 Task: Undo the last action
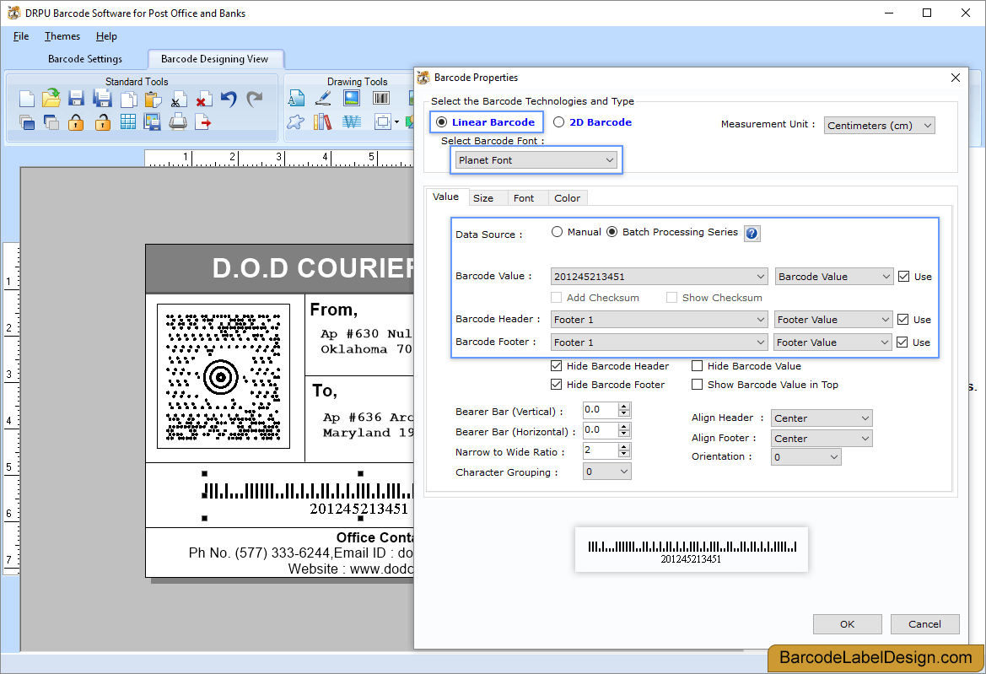pos(229,99)
